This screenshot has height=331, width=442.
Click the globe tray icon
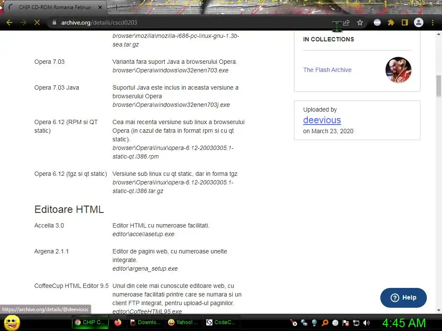(x=314, y=323)
